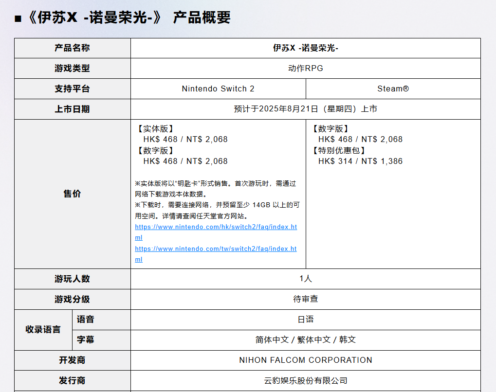Click the 游戏分级 label cell
Screen dimensions: 496x392
tap(73, 299)
